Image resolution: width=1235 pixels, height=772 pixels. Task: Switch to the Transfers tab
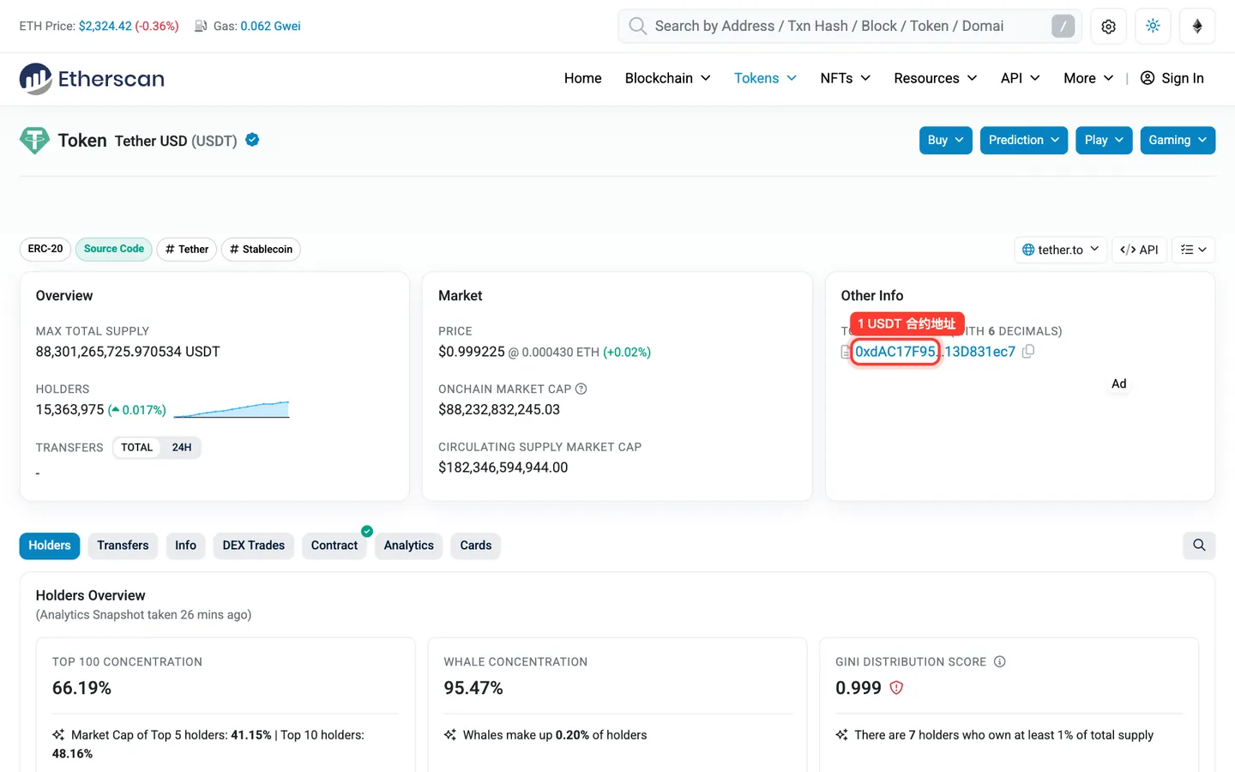pos(123,546)
